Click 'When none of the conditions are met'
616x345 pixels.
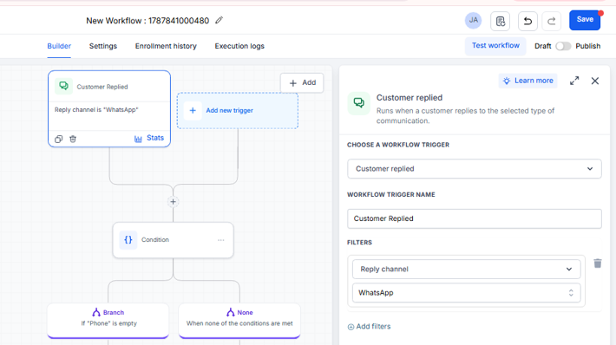tap(239, 323)
